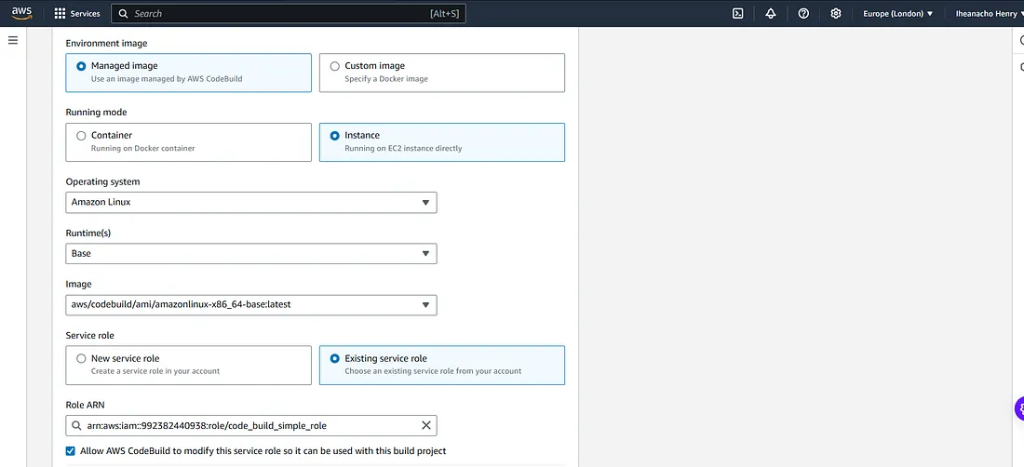The width and height of the screenshot is (1024, 467).
Task: Open the Image dropdown
Action: click(x=251, y=304)
